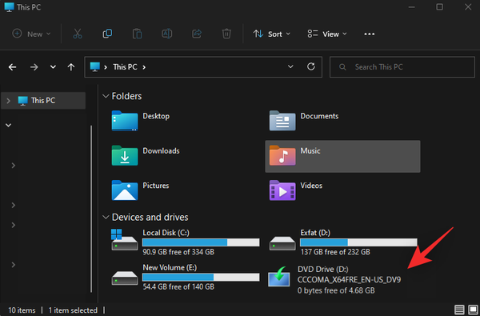The height and width of the screenshot is (316, 480).
Task: Expand the address bar history dropdown
Action: coord(290,66)
